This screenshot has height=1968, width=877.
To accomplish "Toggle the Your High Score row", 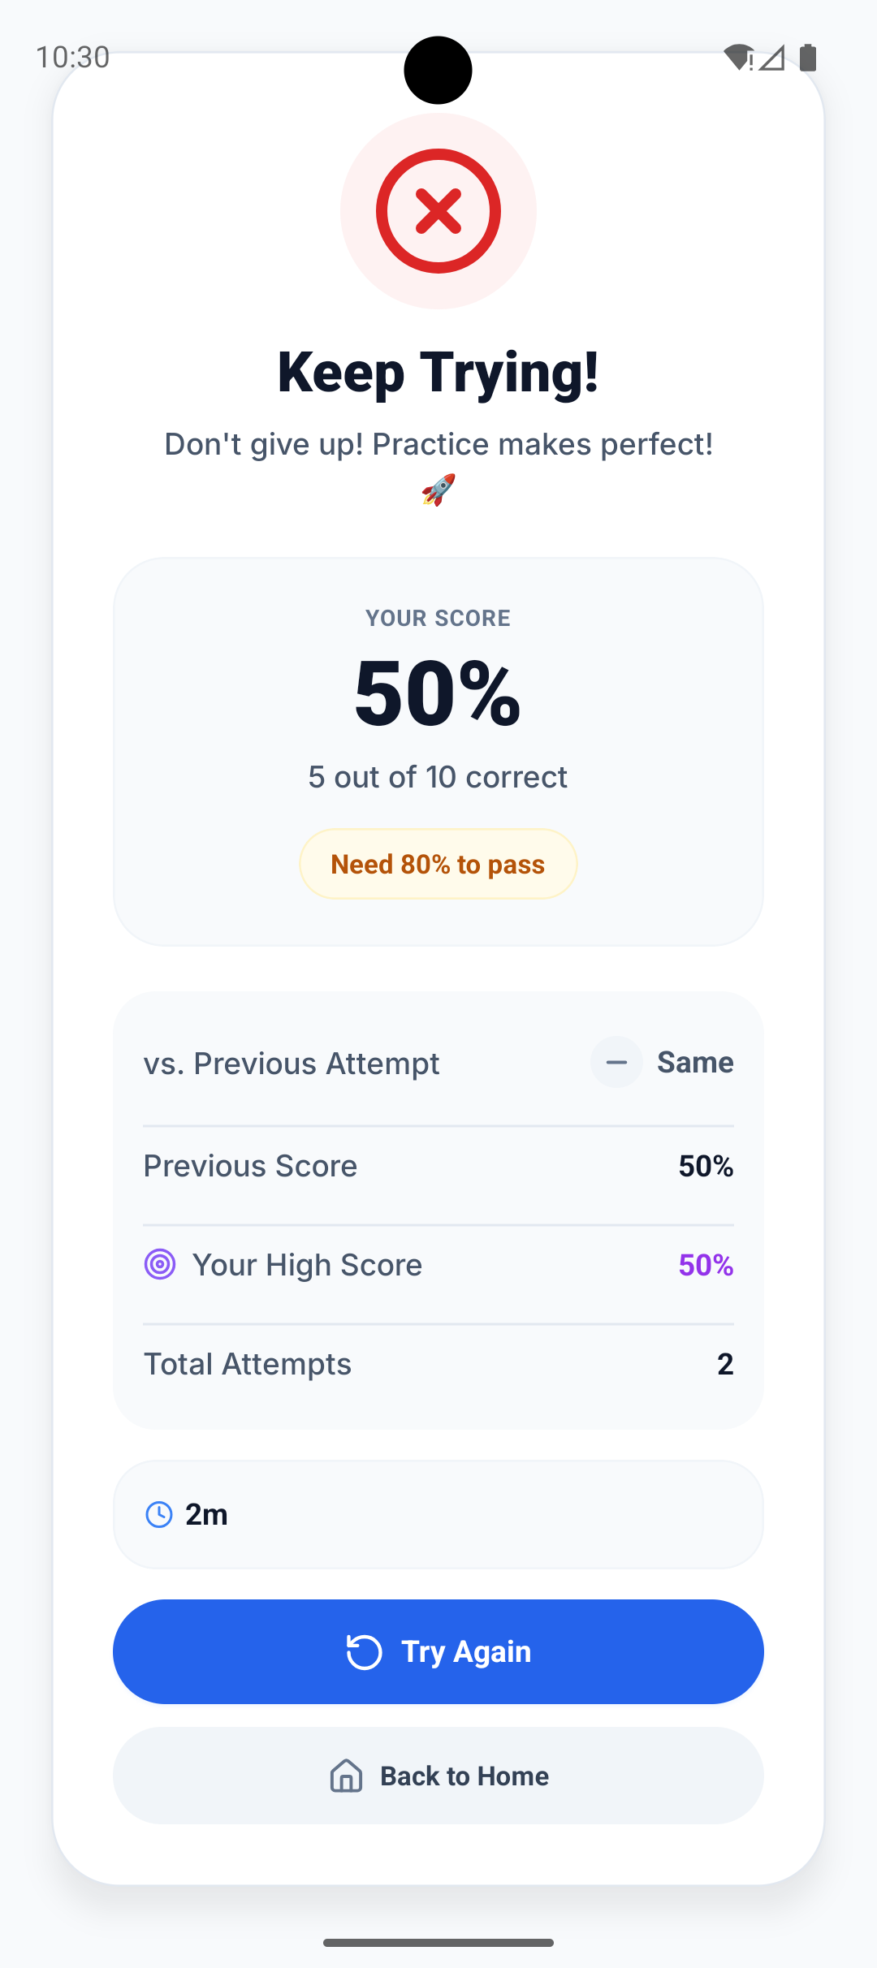I will pyautogui.click(x=438, y=1264).
